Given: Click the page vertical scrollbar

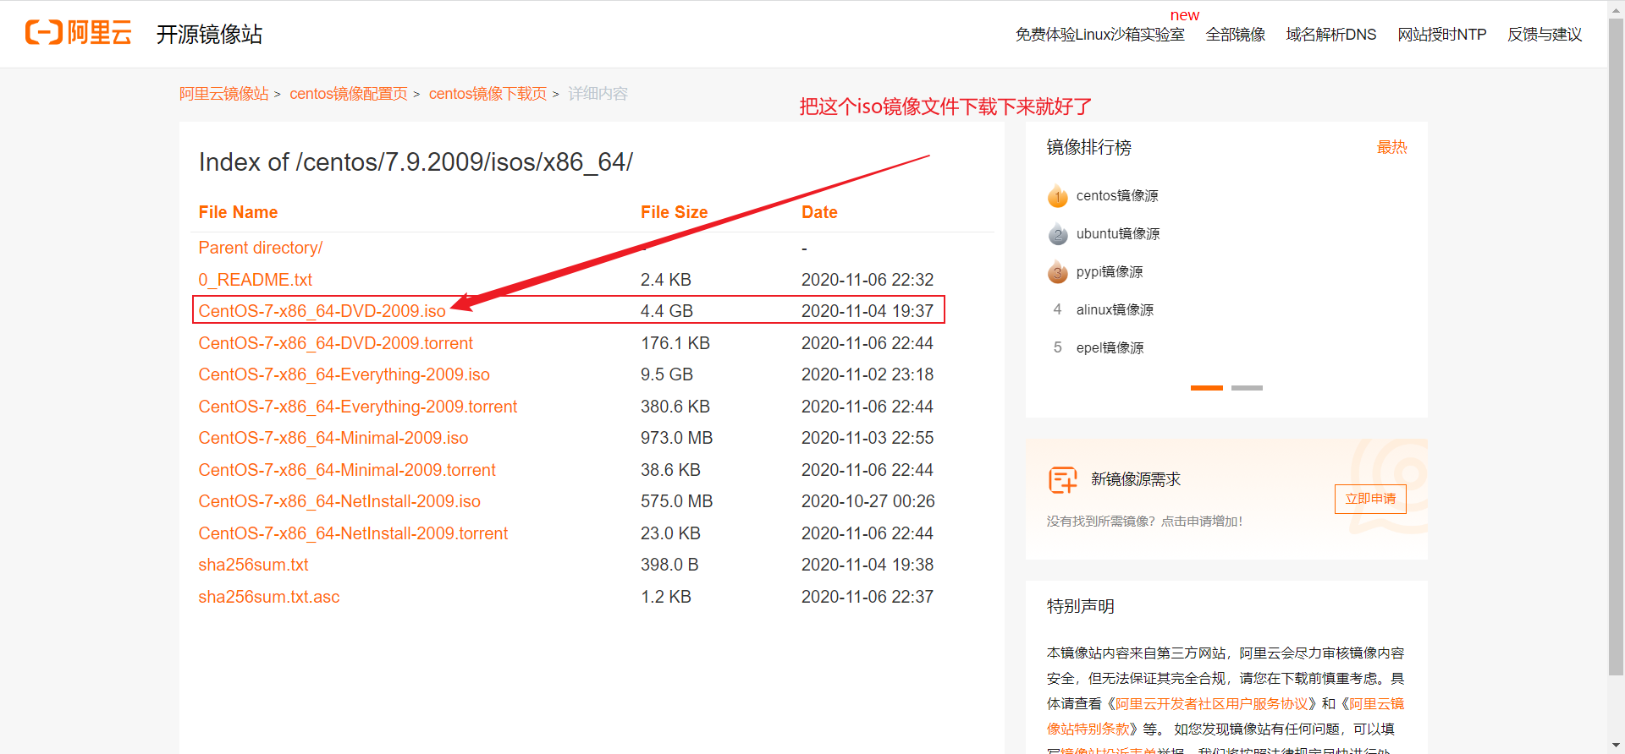Looking at the screenshot, I should tap(1616, 347).
